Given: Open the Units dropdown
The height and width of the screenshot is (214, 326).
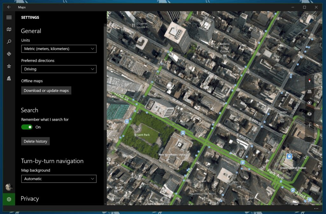Looking at the screenshot, I should tap(59, 49).
